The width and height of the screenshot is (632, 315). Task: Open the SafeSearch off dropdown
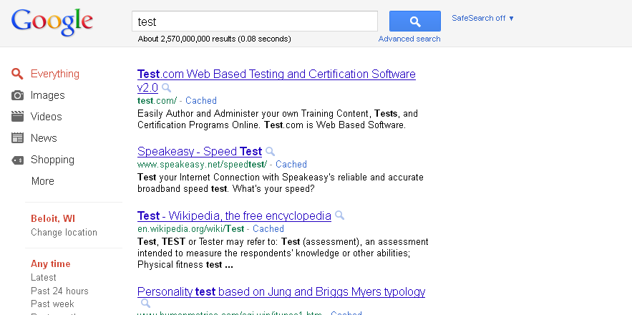point(482,18)
